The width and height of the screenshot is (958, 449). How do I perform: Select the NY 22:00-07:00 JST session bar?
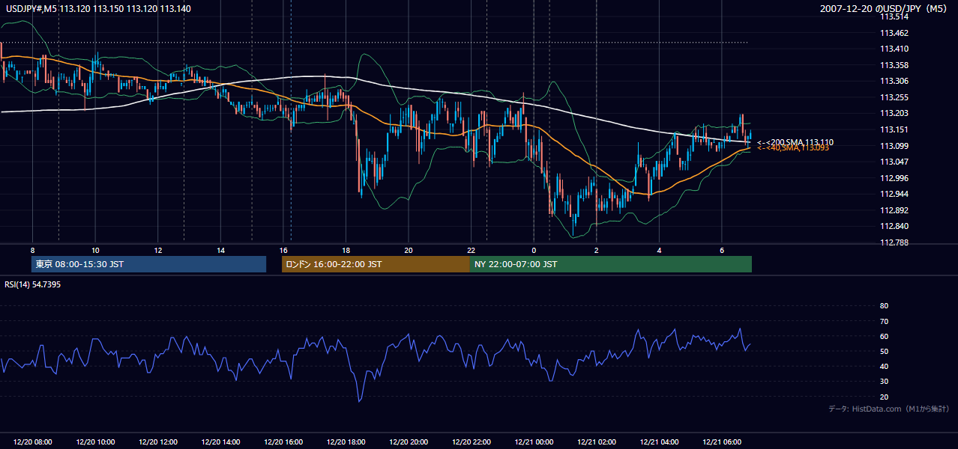coord(611,264)
